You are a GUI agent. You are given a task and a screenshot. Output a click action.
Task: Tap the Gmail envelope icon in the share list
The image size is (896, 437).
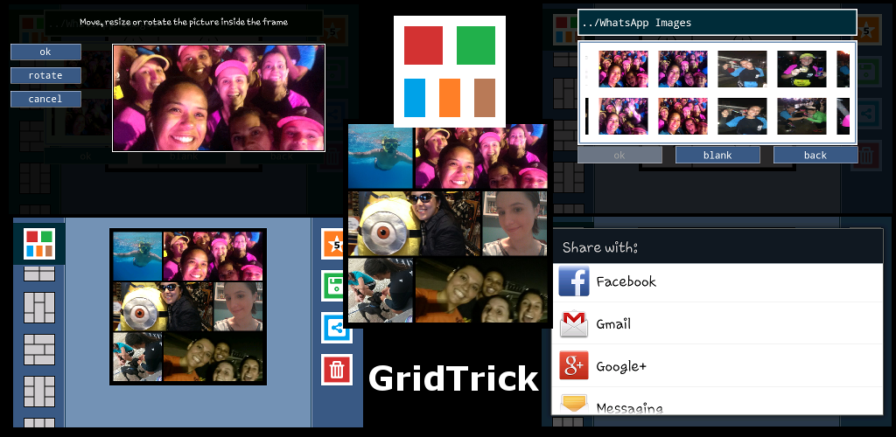coord(574,323)
